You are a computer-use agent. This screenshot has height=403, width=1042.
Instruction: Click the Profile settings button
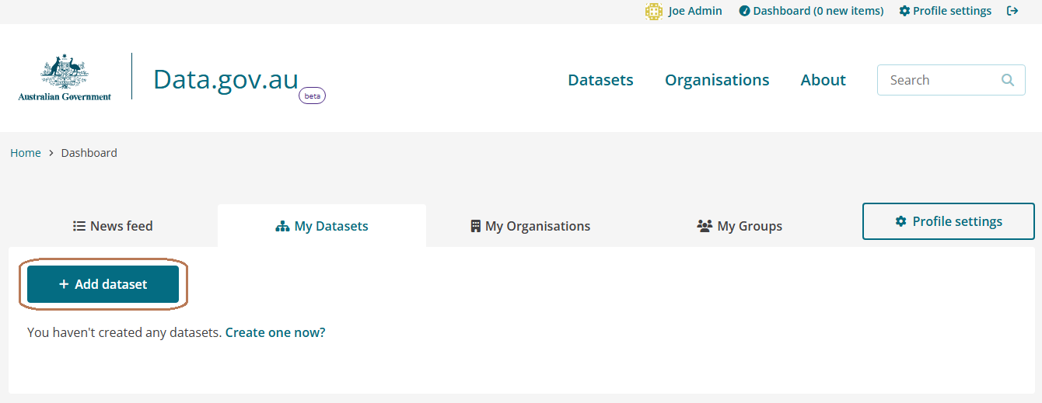(949, 221)
